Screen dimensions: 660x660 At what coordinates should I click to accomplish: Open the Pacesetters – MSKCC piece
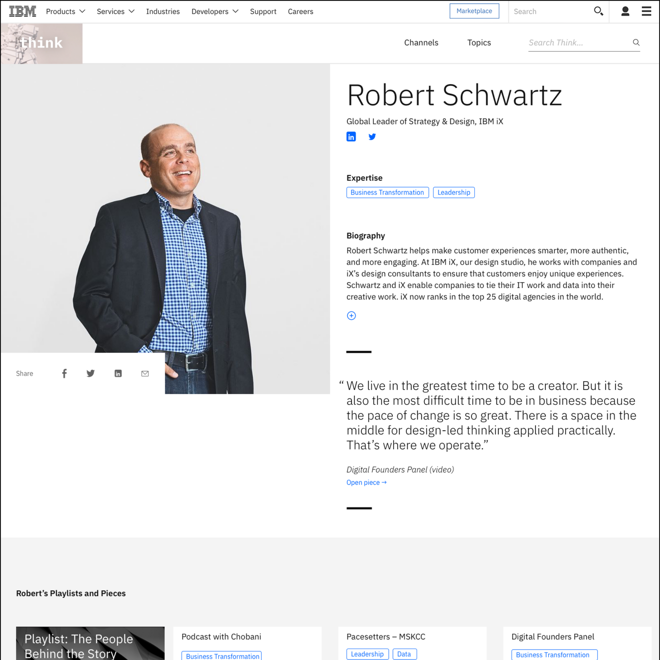click(x=386, y=637)
